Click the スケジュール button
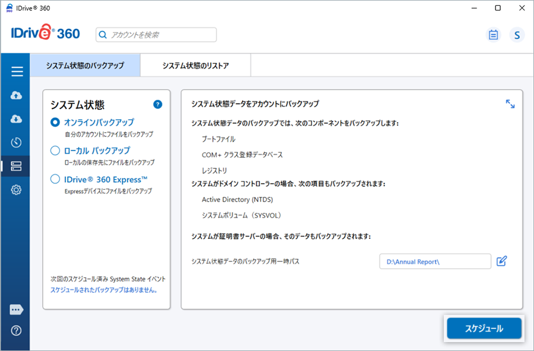This screenshot has width=534, height=351. tap(484, 328)
